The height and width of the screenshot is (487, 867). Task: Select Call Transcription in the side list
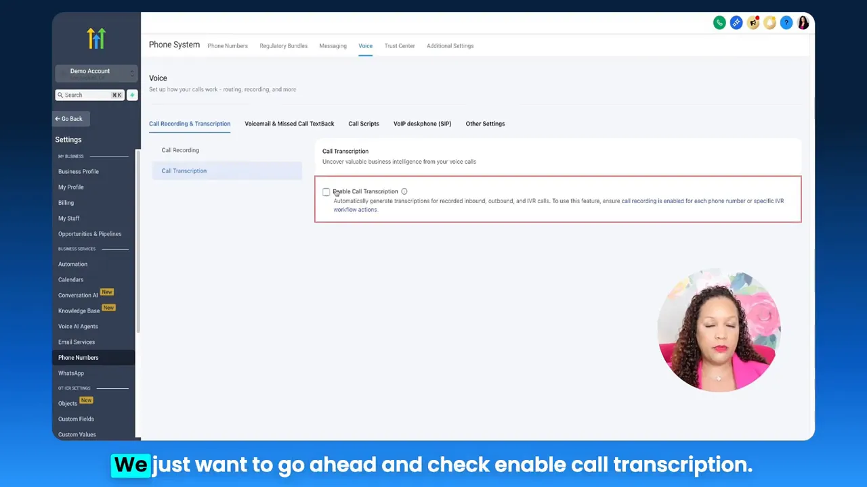click(x=228, y=171)
